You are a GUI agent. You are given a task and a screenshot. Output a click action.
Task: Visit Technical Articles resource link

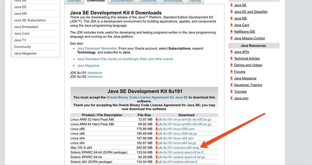pos(247,58)
